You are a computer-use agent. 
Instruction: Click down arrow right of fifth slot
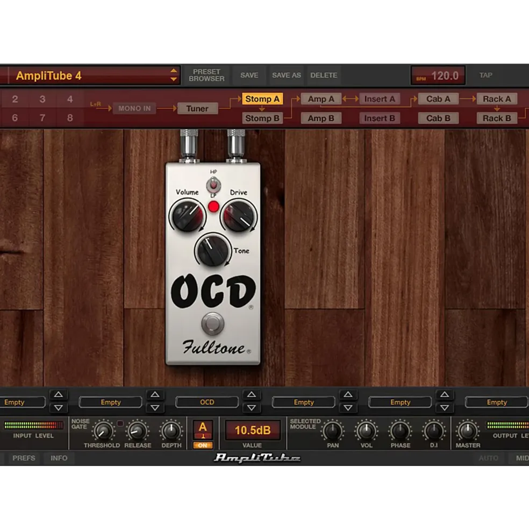445,408
